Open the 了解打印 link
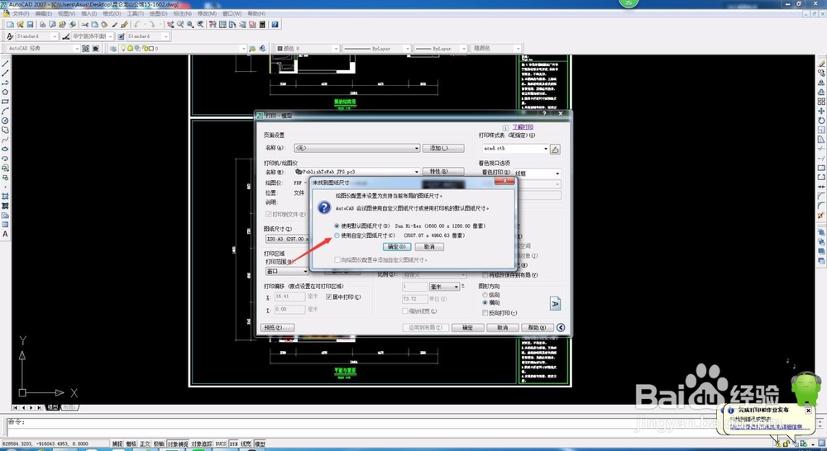Image resolution: width=827 pixels, height=451 pixels. (x=523, y=127)
